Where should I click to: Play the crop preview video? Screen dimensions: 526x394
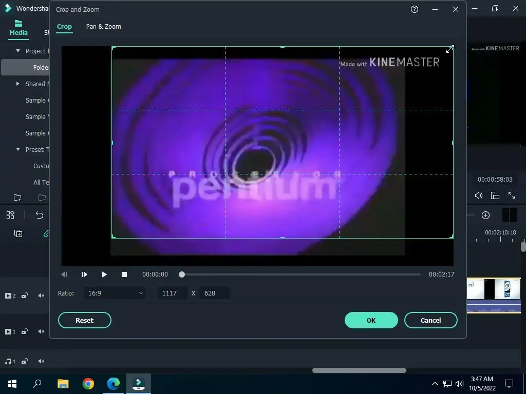click(x=104, y=274)
